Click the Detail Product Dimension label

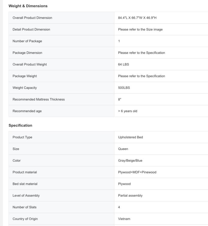31,29
